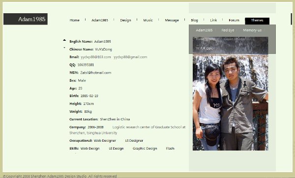Image resolution: width=295 pixels, height=178 pixels.
Task: Choose the Red Eye theme
Action: pyautogui.click(x=228, y=30)
